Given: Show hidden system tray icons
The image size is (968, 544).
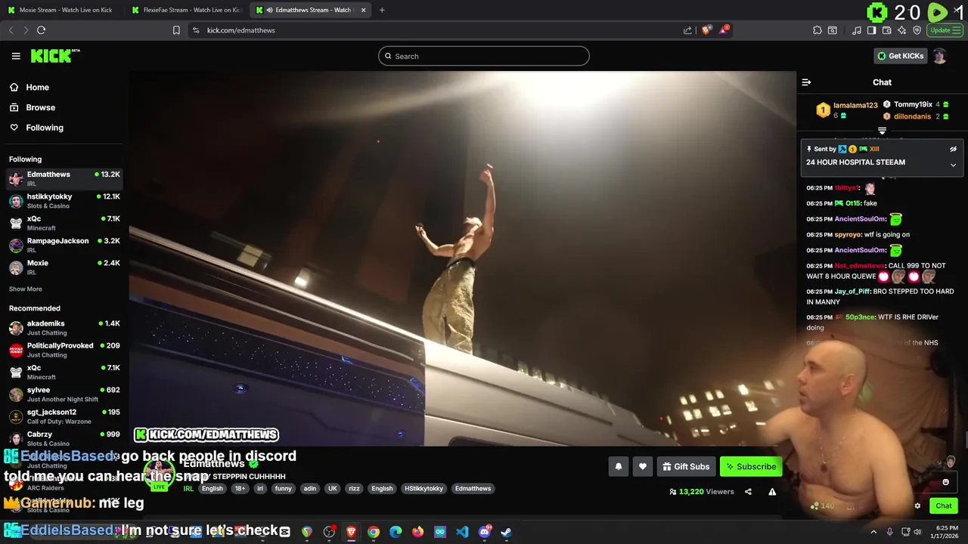Looking at the screenshot, I should point(873,532).
